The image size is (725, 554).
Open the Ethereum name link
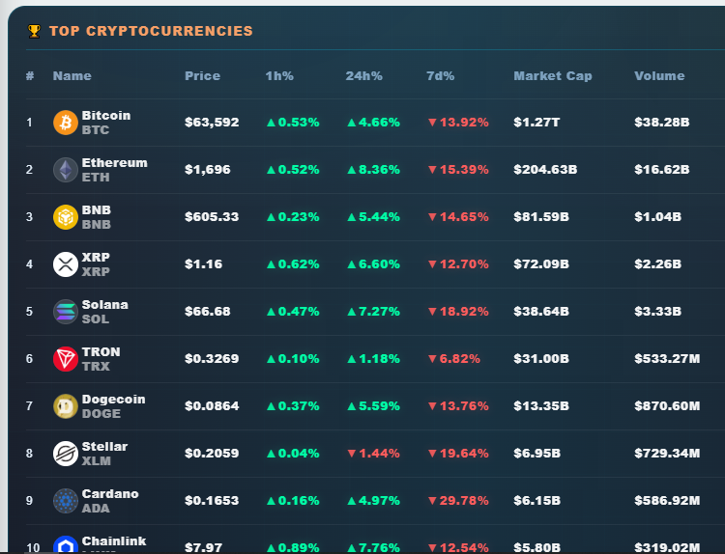click(115, 162)
